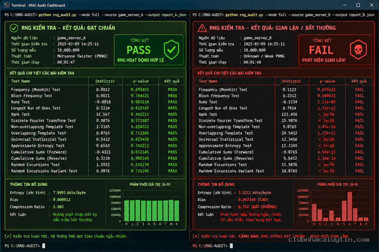379x252 pixels.
Task: Click the Rank Test row in the left table
Action: click(x=96, y=114)
